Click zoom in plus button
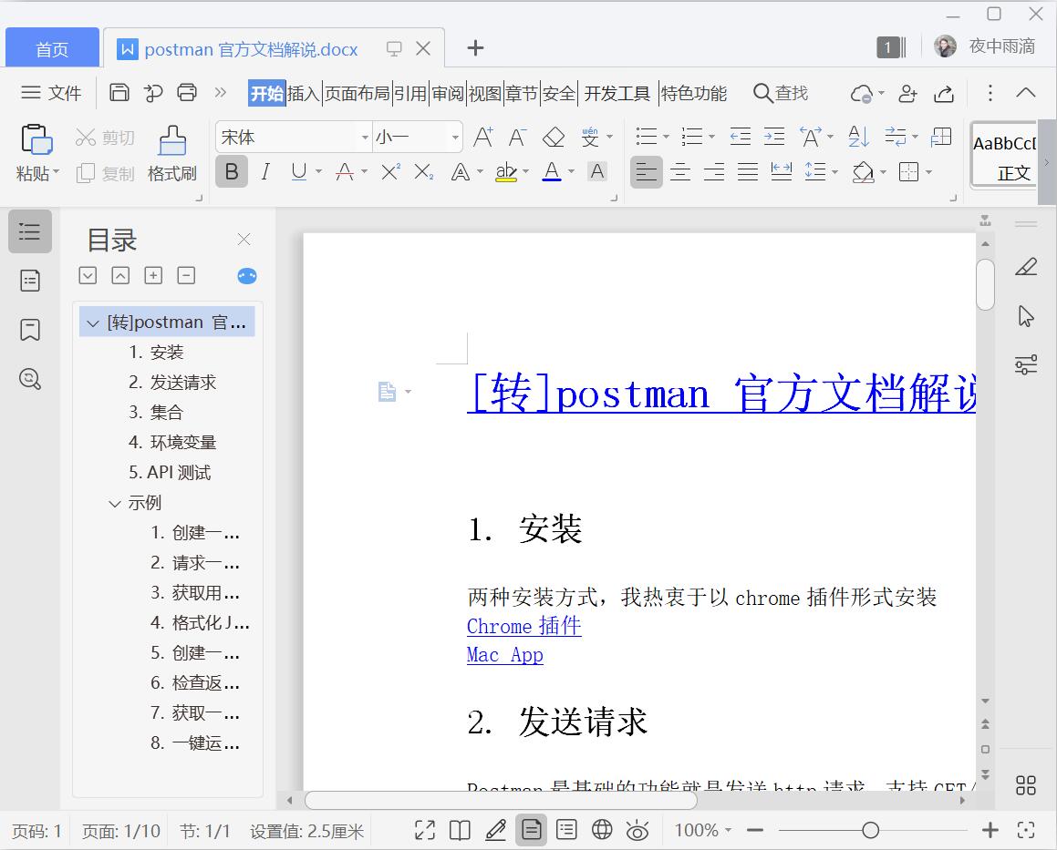 (x=990, y=831)
